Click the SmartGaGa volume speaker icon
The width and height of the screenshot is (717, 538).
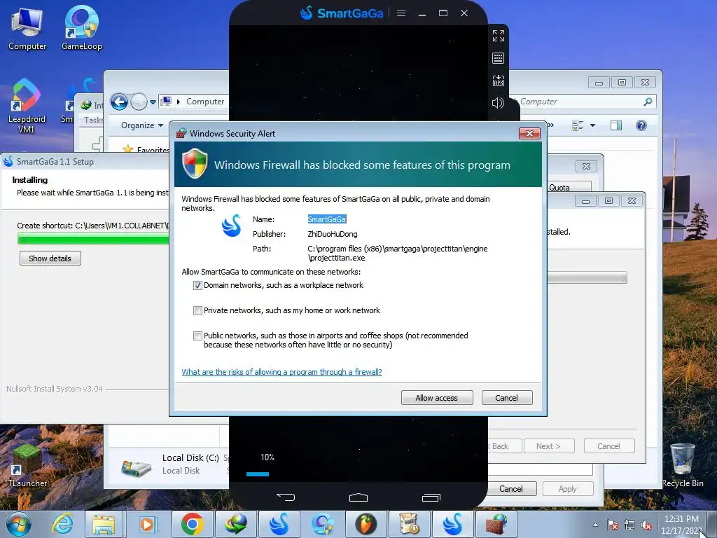(x=498, y=103)
